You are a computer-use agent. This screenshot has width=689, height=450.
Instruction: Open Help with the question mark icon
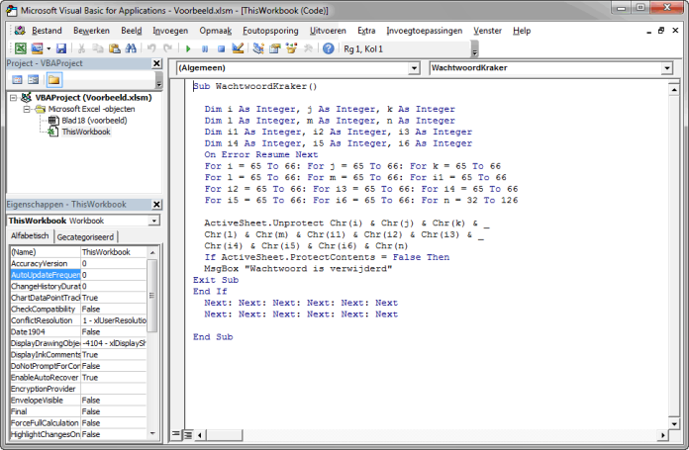[x=329, y=48]
